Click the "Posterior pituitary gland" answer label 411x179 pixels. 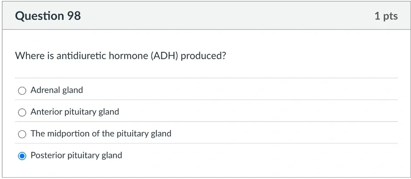(76, 155)
